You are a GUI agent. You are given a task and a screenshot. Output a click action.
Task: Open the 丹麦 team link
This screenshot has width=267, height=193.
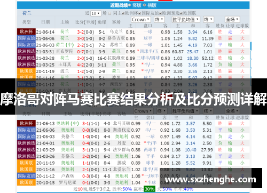click(122, 143)
